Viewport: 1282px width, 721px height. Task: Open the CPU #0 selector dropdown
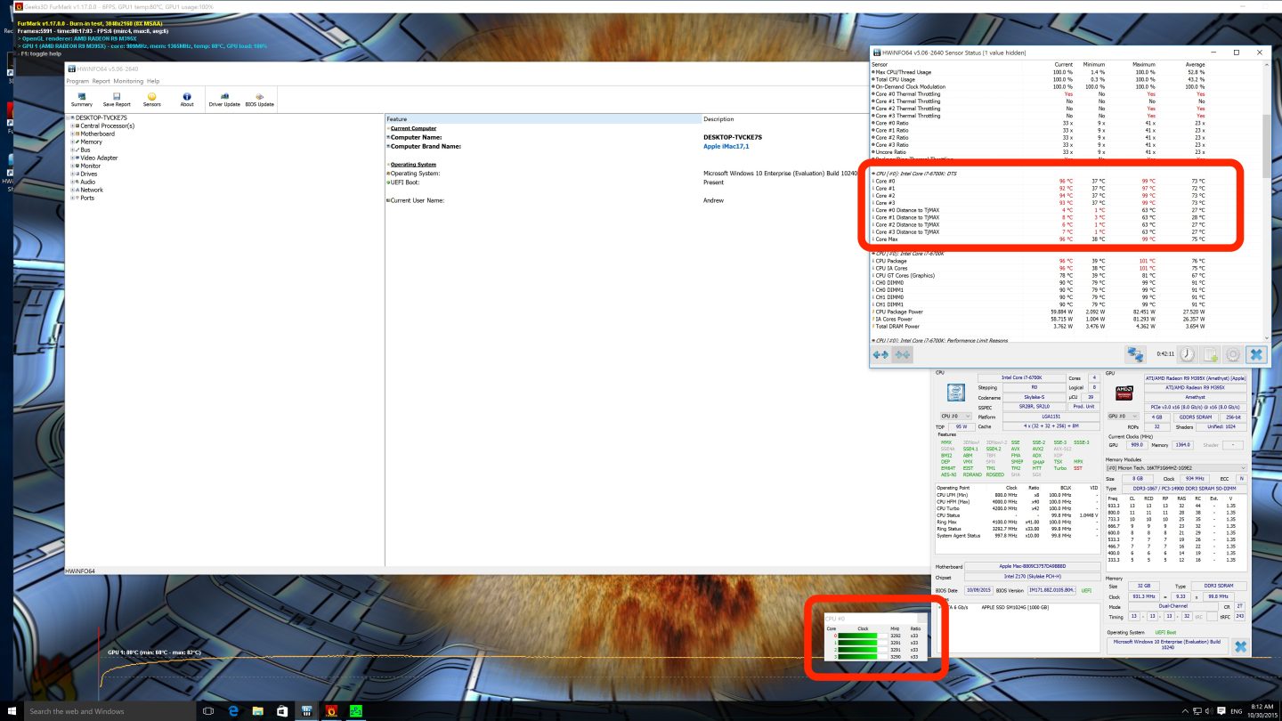954,416
